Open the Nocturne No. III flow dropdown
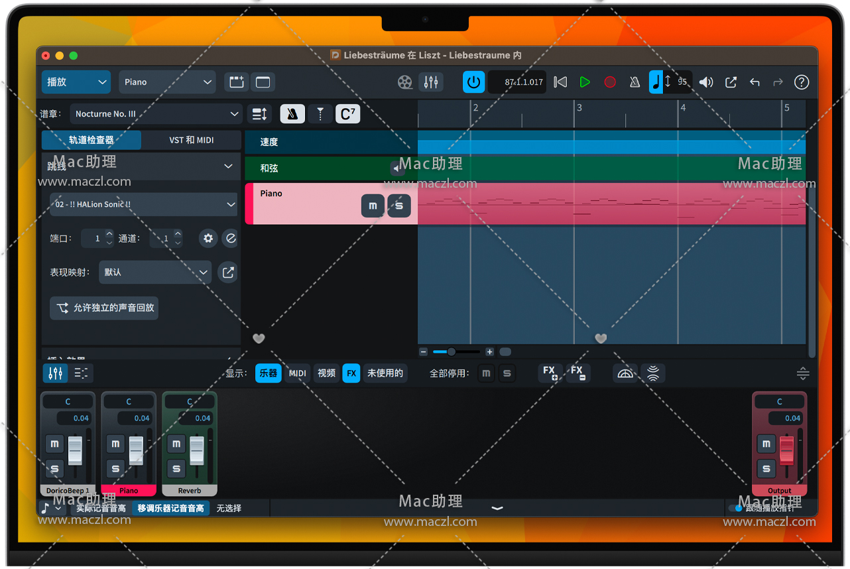 [x=156, y=114]
